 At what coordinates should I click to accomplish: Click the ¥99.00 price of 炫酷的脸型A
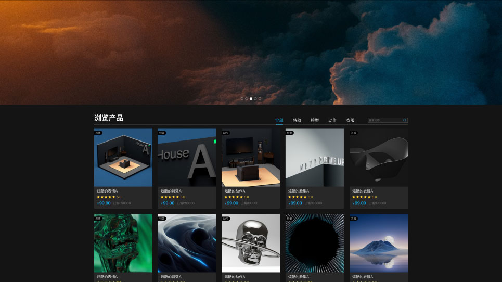point(295,203)
